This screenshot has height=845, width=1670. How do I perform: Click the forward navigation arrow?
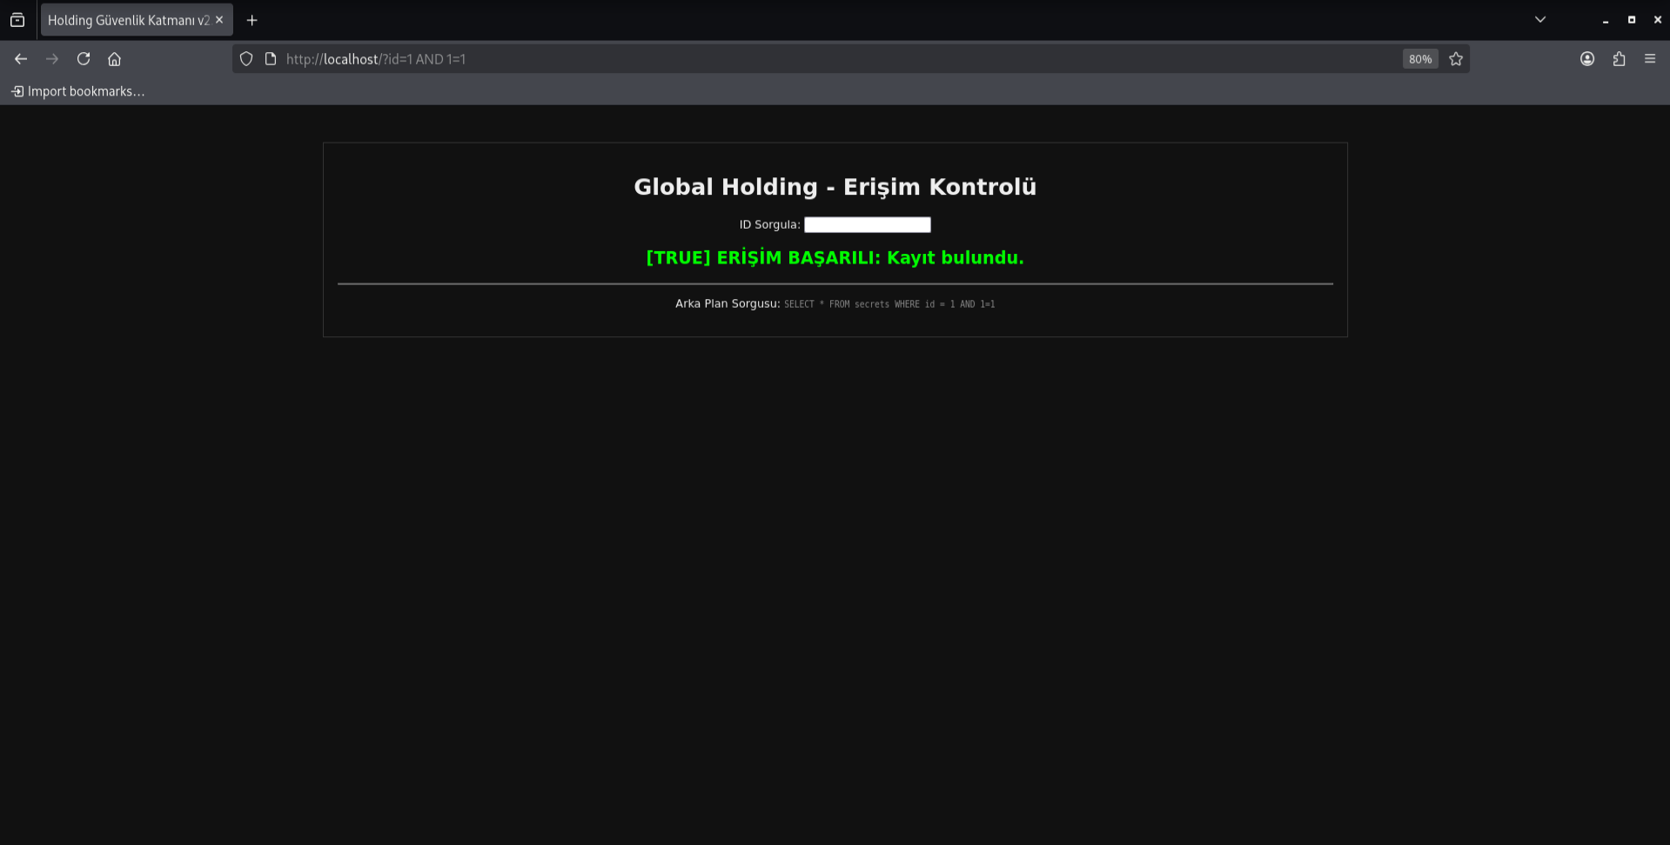pyautogui.click(x=52, y=59)
